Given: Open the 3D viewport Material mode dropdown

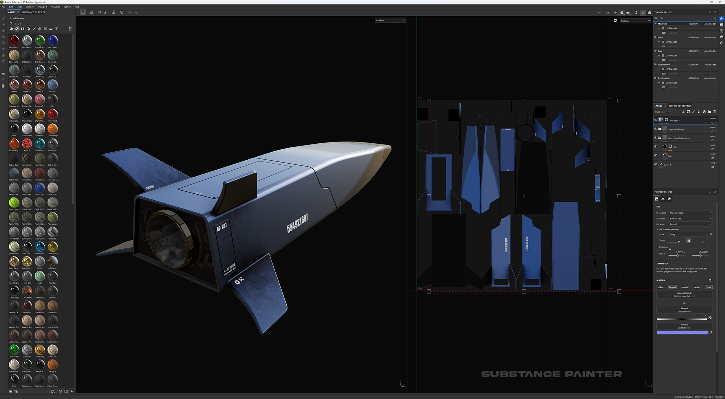Looking at the screenshot, I should pyautogui.click(x=390, y=20).
